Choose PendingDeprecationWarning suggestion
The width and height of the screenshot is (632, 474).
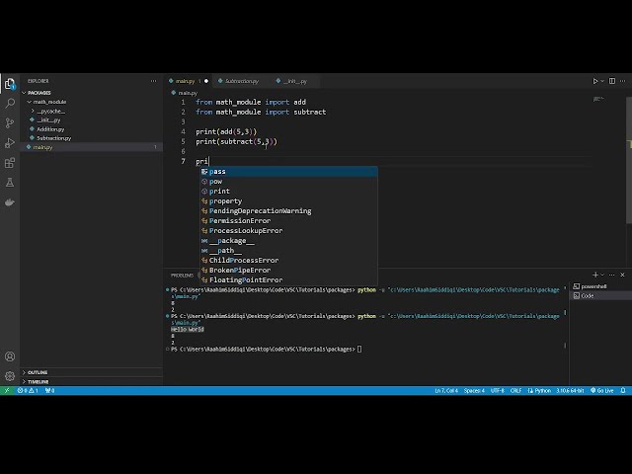tap(289, 211)
